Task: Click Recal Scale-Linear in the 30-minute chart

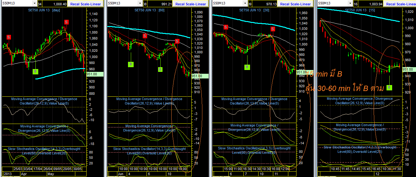Action: point(296,4)
